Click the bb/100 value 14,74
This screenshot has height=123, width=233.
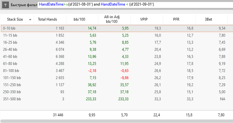coord(92,28)
